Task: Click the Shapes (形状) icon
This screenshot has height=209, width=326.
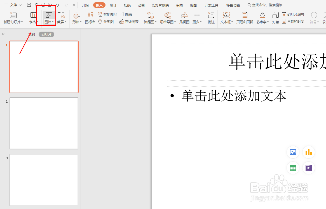Action: click(77, 15)
